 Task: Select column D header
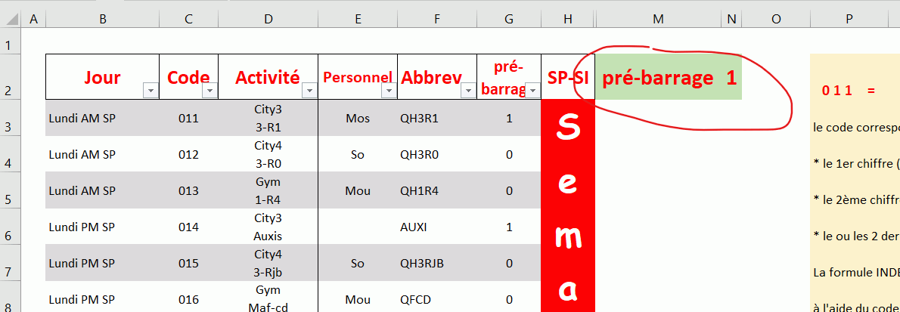point(268,19)
